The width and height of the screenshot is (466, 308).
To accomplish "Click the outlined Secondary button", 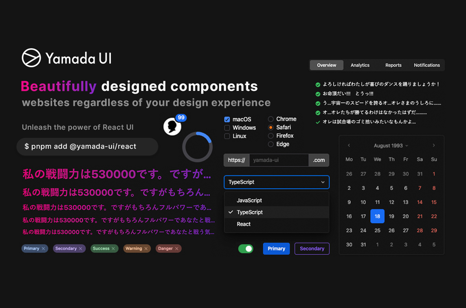I will [x=312, y=249].
